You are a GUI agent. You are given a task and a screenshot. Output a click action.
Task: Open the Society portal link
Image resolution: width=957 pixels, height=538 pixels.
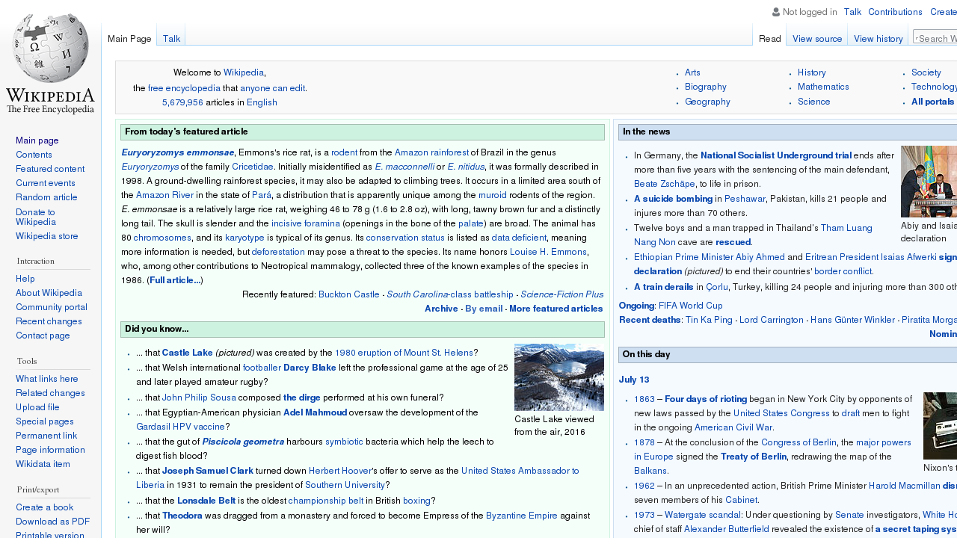point(926,72)
